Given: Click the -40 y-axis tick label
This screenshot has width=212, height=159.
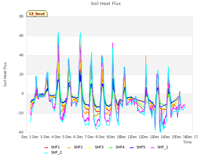Looking at the screenshot, I should [21, 132].
